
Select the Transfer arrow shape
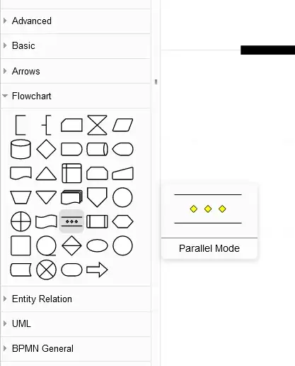(x=97, y=270)
